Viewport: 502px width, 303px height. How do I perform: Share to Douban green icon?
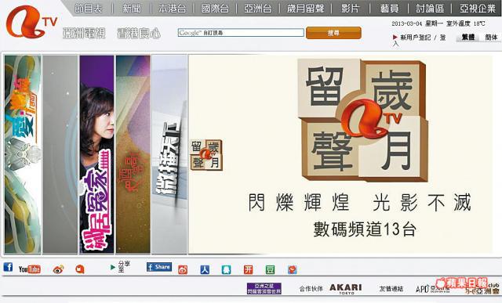point(270,270)
